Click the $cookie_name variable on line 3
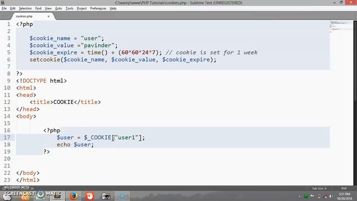The width and height of the screenshot is (357, 201). [50, 39]
